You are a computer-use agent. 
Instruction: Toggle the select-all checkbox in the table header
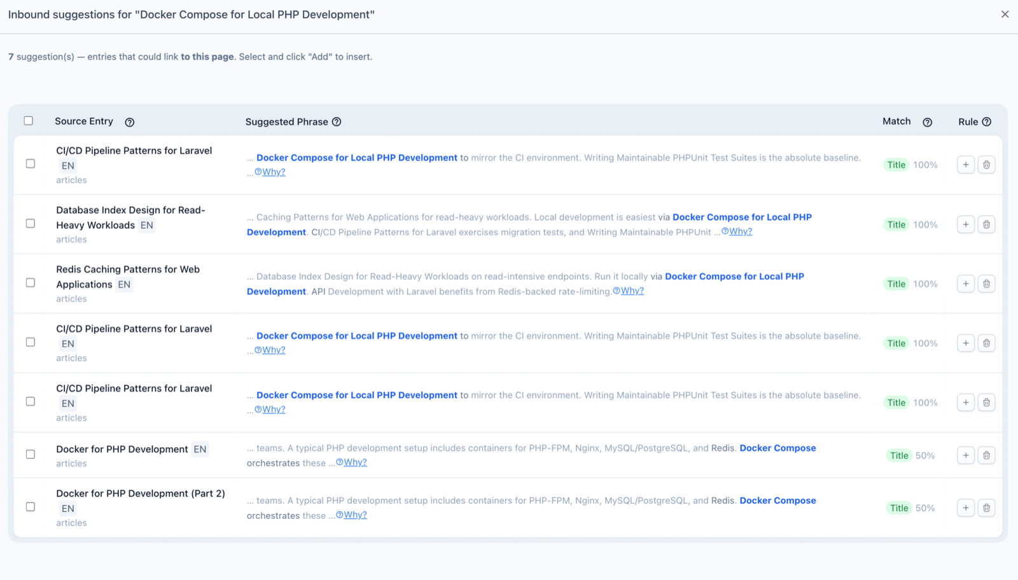click(29, 121)
